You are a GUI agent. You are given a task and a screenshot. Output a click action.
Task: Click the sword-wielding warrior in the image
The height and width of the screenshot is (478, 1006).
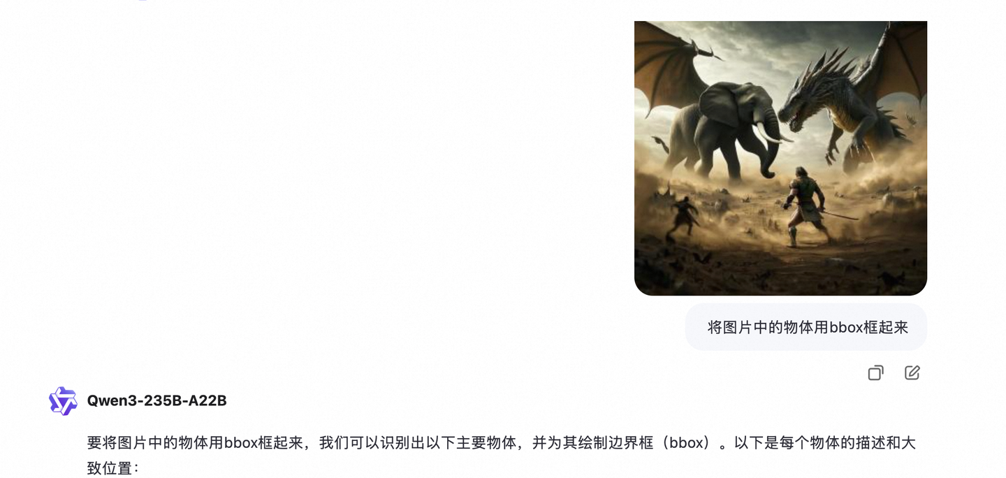click(x=805, y=208)
